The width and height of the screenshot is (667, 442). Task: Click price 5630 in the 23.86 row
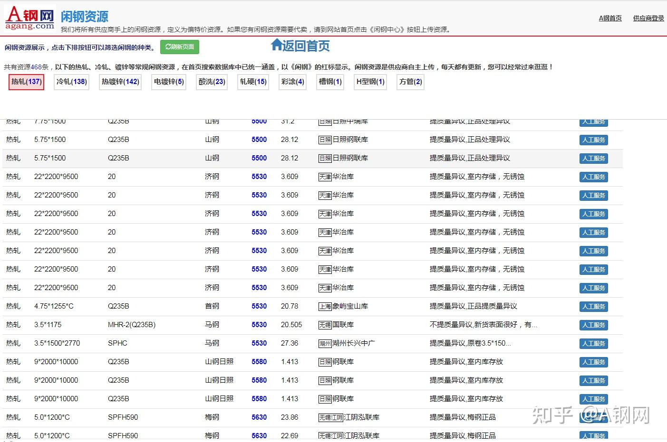pyautogui.click(x=259, y=417)
